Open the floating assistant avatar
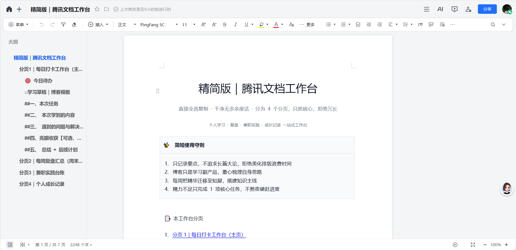This screenshot has width=516, height=250. [x=507, y=189]
